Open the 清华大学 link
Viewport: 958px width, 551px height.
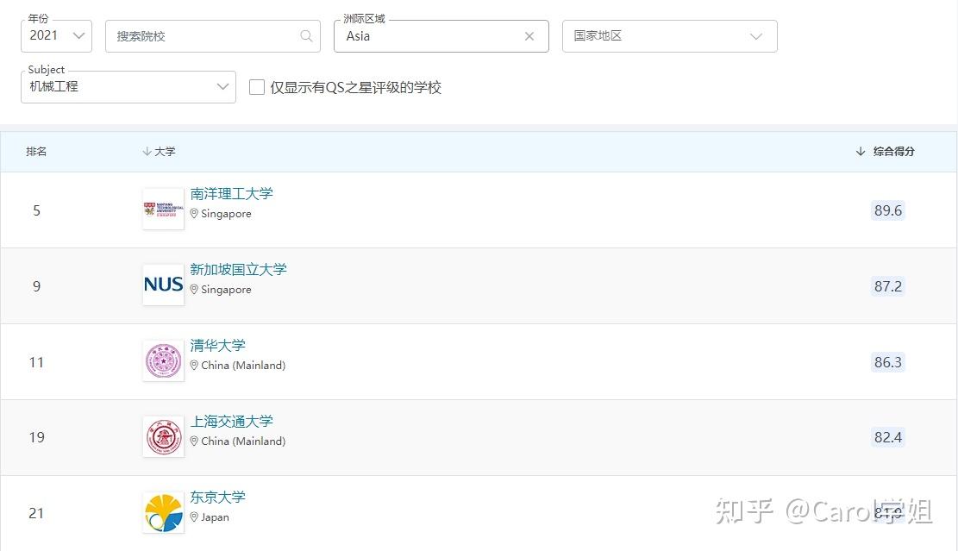pos(217,345)
